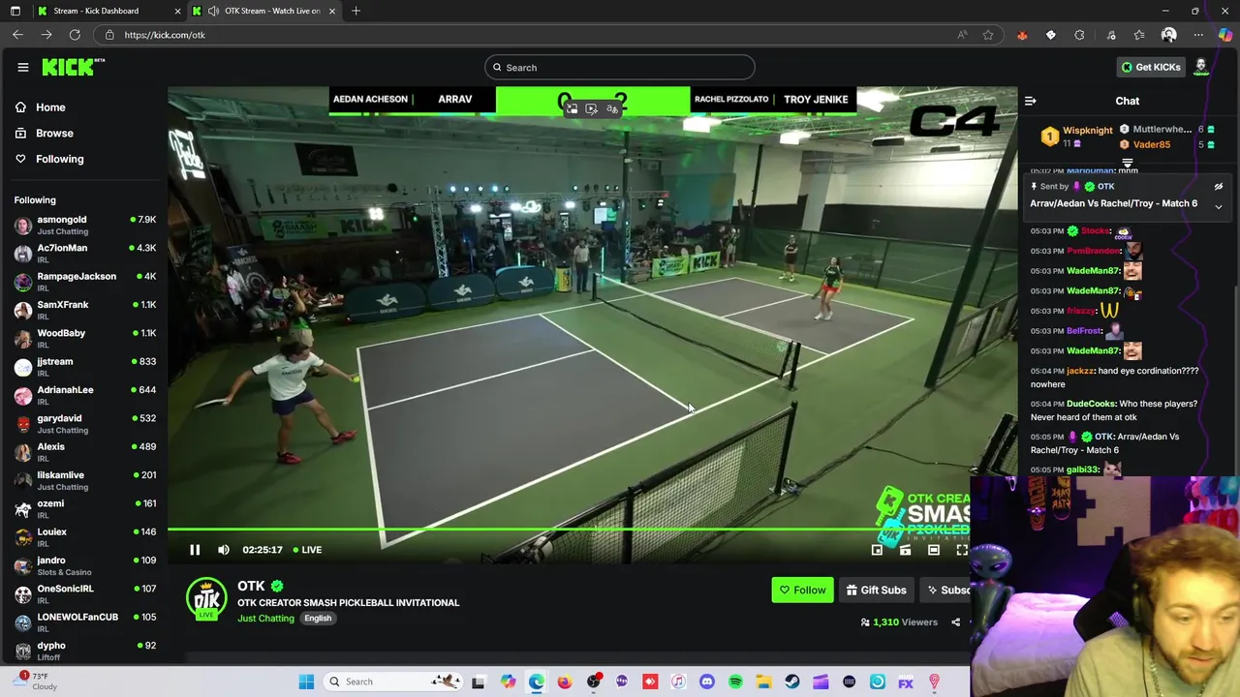Add page to favorites star

988,35
